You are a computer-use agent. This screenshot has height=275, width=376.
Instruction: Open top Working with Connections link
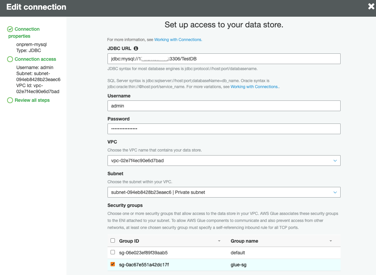click(x=178, y=40)
